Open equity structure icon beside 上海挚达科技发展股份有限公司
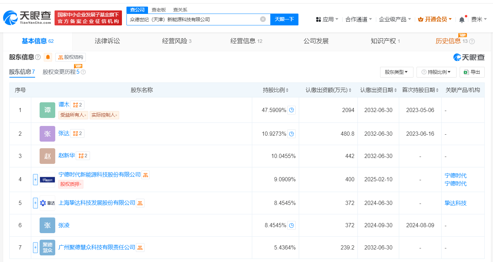Viewport: 493px width, 262px height. coord(140,203)
